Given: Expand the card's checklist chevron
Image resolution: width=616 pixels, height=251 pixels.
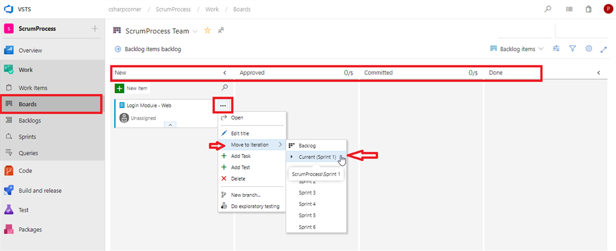Looking at the screenshot, I should [170, 124].
